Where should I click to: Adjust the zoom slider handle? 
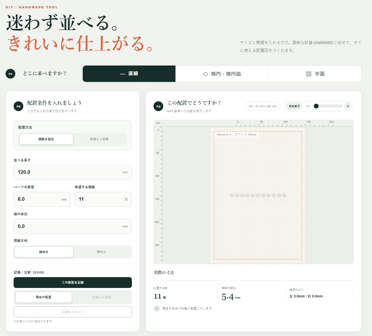(x=316, y=106)
